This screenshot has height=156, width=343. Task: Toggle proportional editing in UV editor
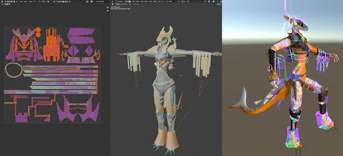(48, 2)
